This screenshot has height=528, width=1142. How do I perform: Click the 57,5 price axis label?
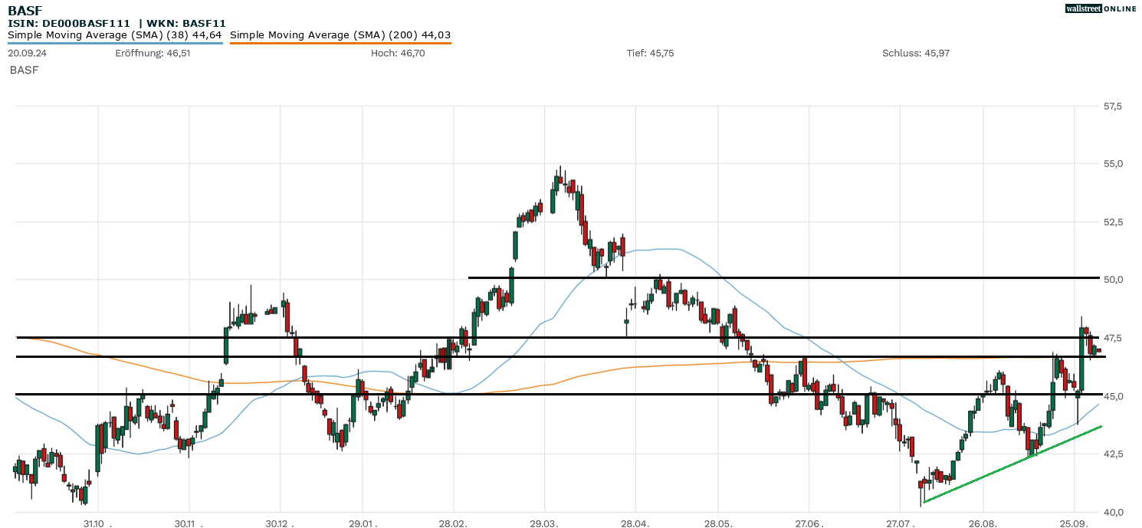(x=1112, y=106)
